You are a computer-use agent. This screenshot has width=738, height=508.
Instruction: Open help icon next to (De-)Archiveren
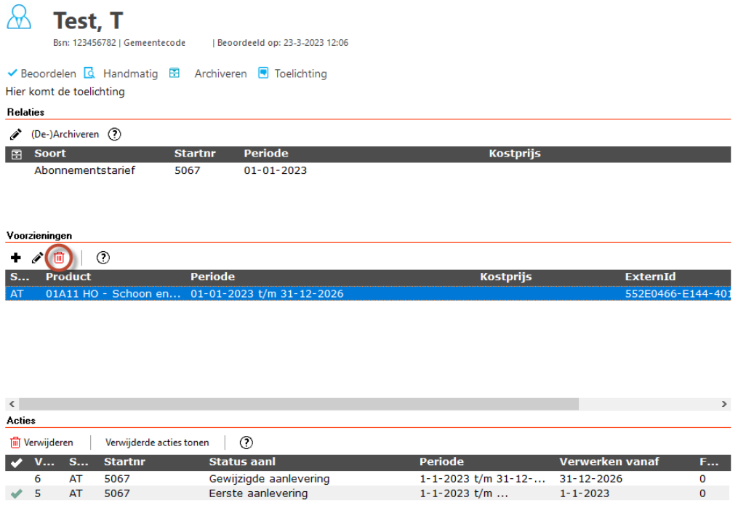pyautogui.click(x=114, y=135)
